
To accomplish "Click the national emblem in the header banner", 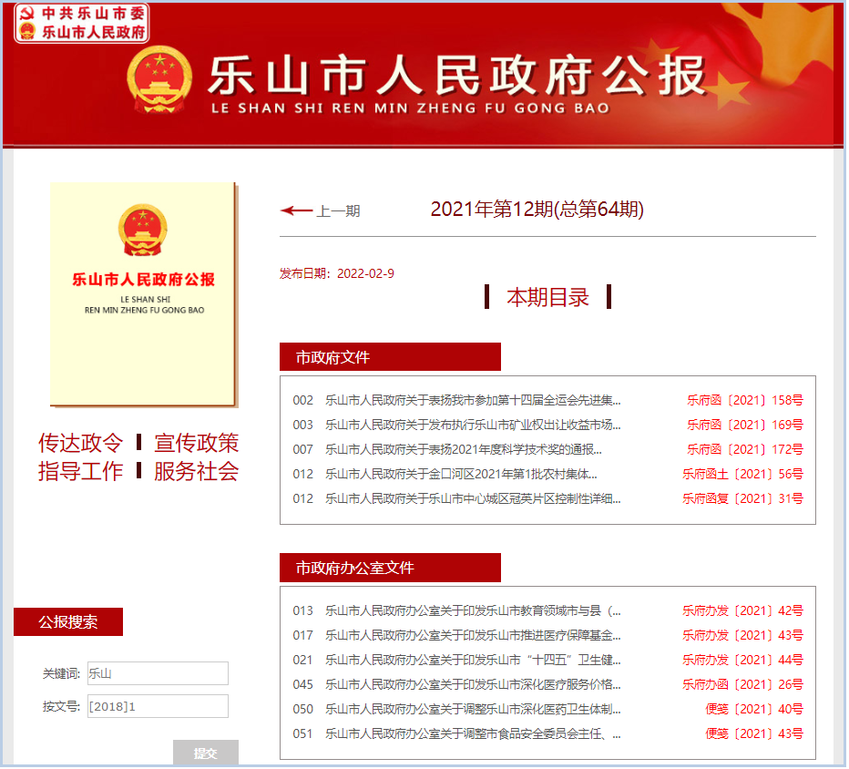I will [159, 79].
